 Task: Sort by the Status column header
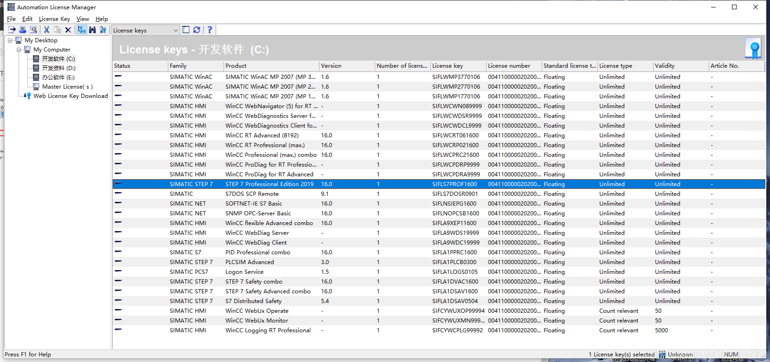tap(140, 66)
